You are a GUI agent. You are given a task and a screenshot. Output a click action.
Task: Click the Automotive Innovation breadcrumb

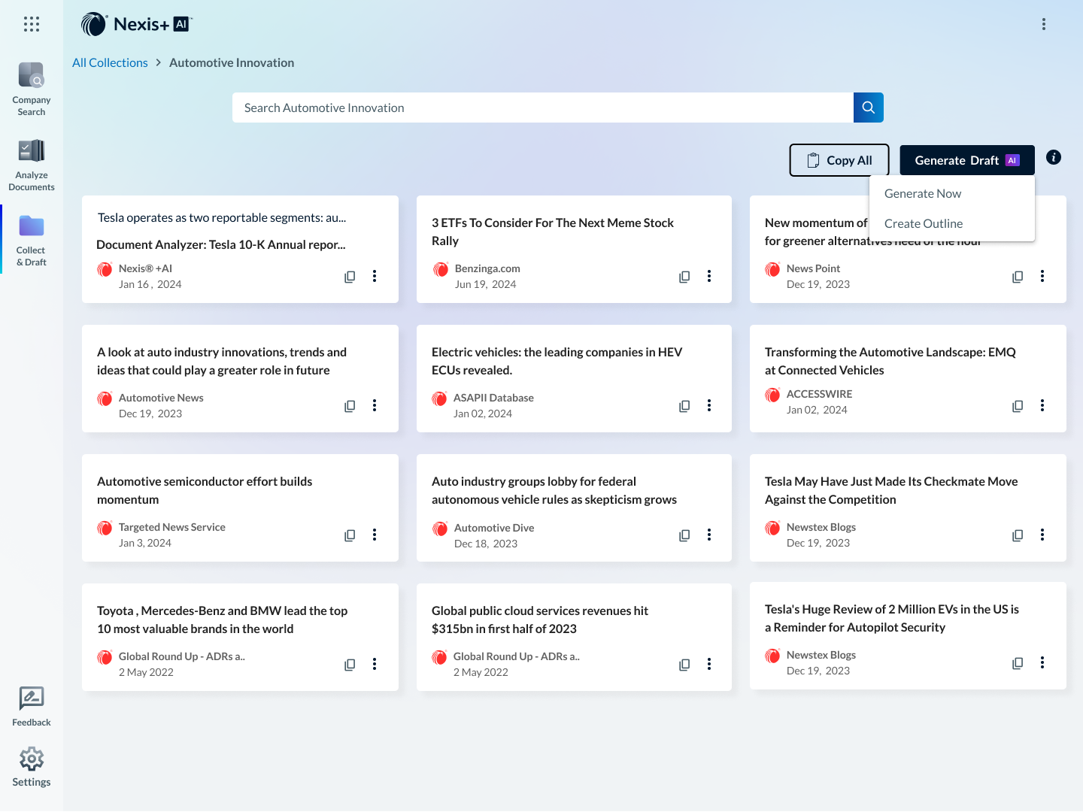[x=232, y=62]
